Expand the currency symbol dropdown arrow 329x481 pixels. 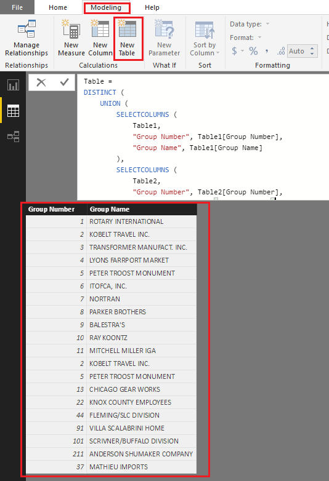pyautogui.click(x=242, y=51)
